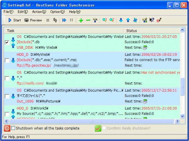Click Failed to connect to the FTP server status
The height and width of the screenshot is (141, 189).
152,60
